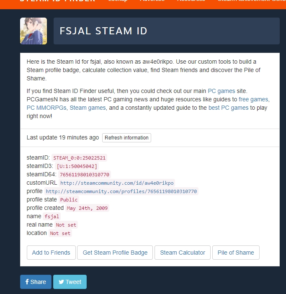Screen dimensions: 286x294
Task: Open the Steam Calculator
Action: (x=183, y=253)
